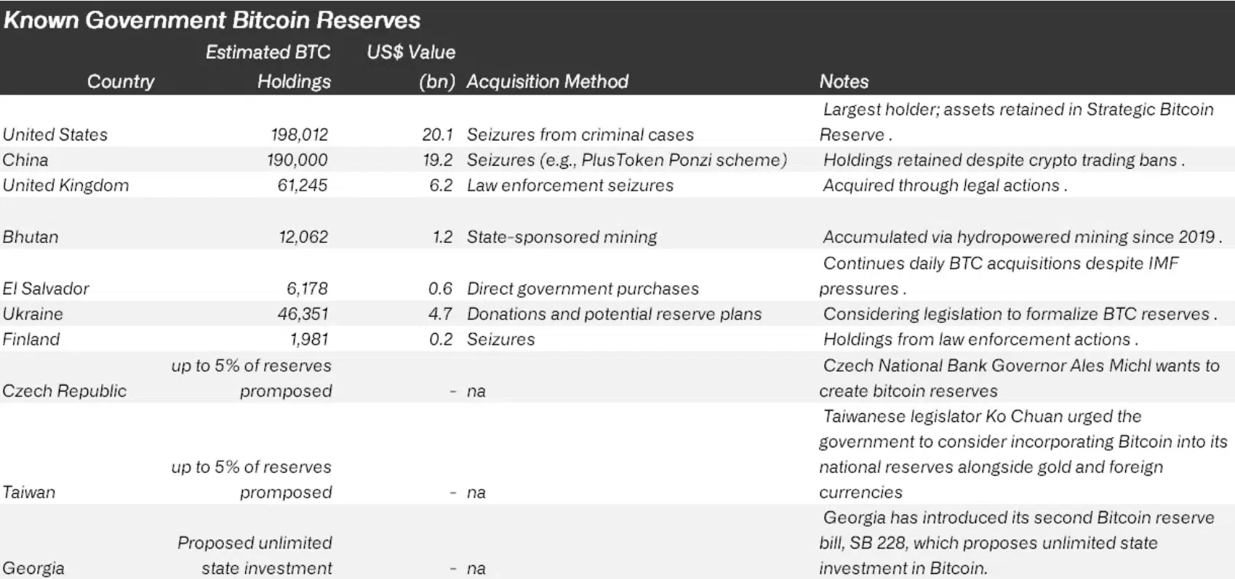Image resolution: width=1235 pixels, height=579 pixels.
Task: Select the 'Proposed unlimited state investment' cell
Action: (255, 556)
